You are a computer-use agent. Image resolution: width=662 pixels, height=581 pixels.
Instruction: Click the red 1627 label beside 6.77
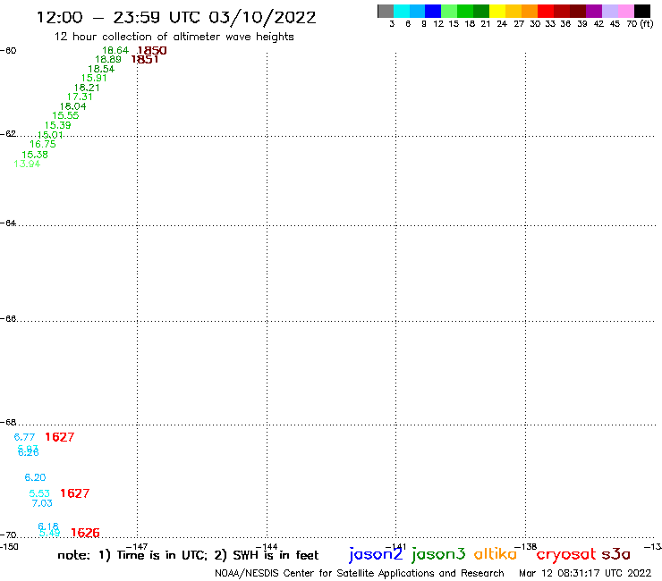click(60, 437)
